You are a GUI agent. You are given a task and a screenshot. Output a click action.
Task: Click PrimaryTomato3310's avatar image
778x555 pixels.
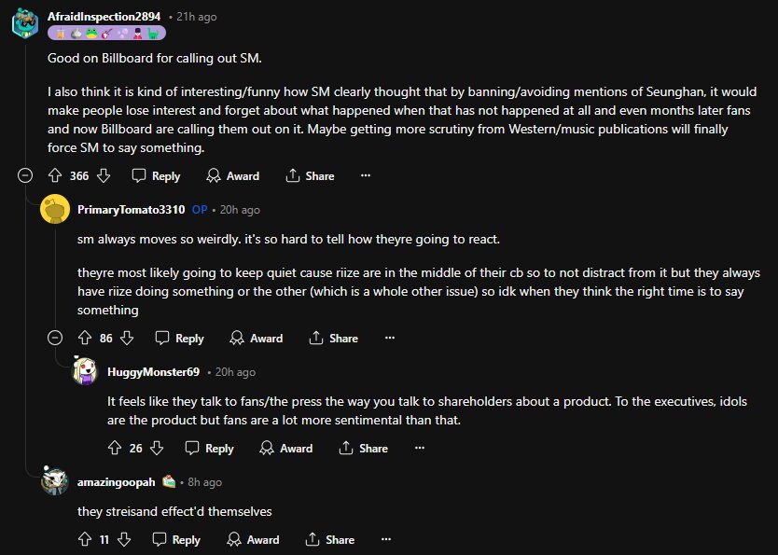click(55, 210)
